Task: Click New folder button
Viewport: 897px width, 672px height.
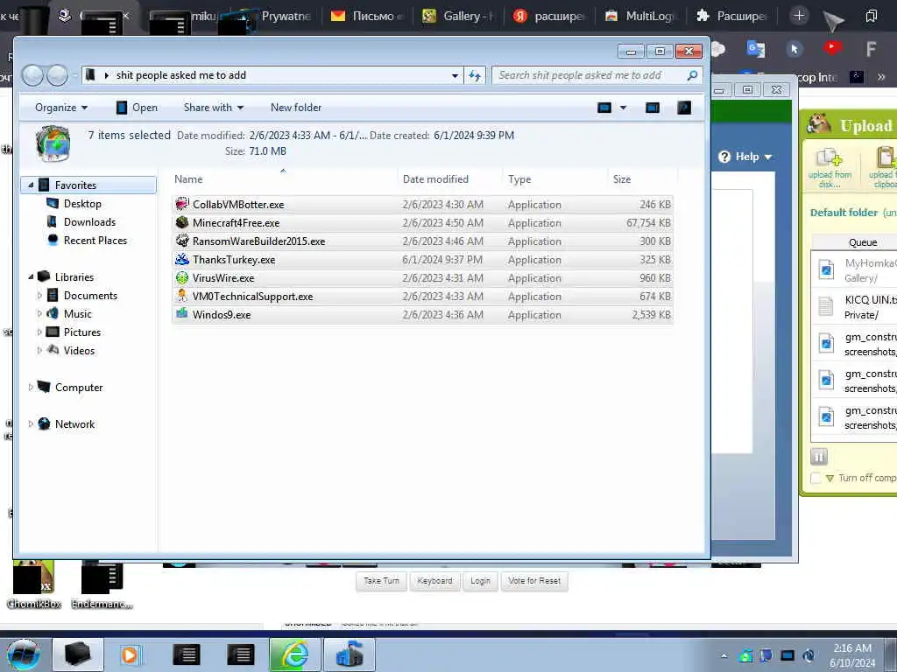Action: pos(296,108)
